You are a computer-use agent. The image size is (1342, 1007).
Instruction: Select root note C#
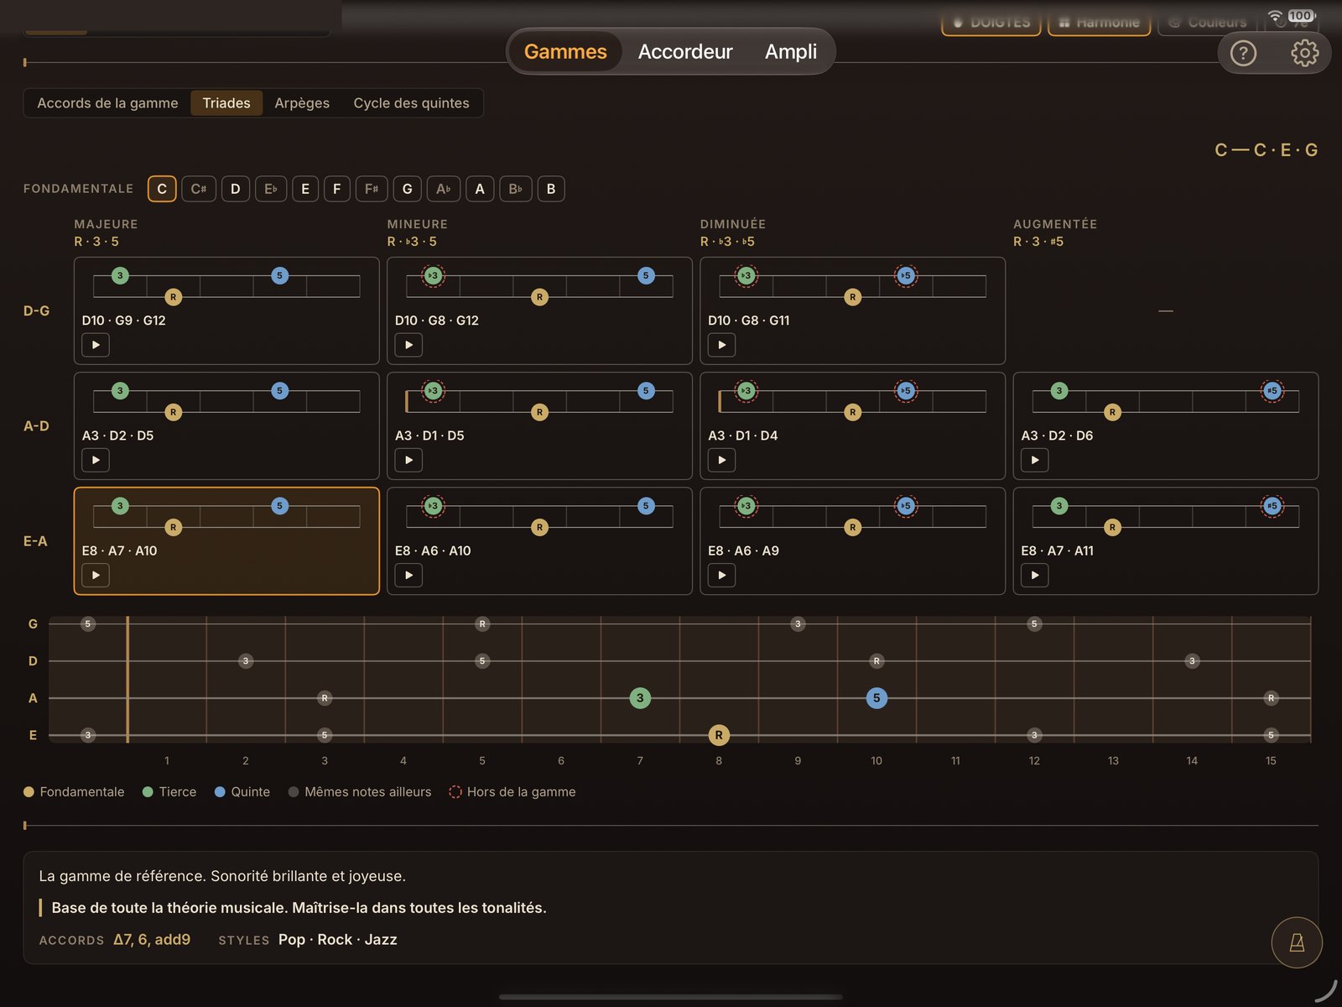tap(199, 189)
